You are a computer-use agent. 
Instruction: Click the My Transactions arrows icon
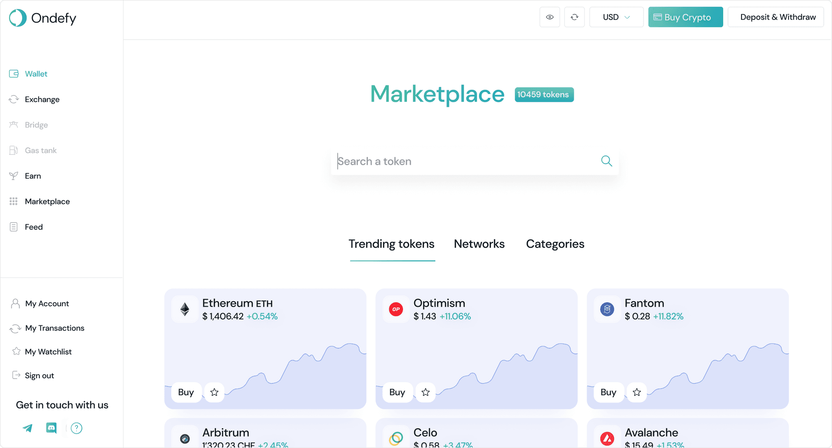16,328
